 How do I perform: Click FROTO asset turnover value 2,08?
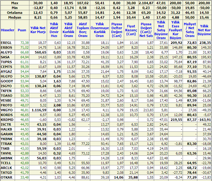[x=57, y=105]
